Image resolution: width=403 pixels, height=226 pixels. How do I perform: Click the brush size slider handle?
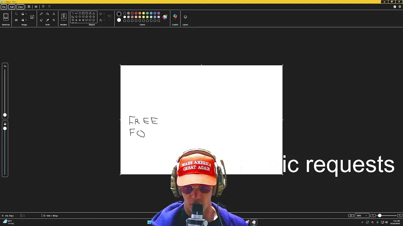pos(5,115)
